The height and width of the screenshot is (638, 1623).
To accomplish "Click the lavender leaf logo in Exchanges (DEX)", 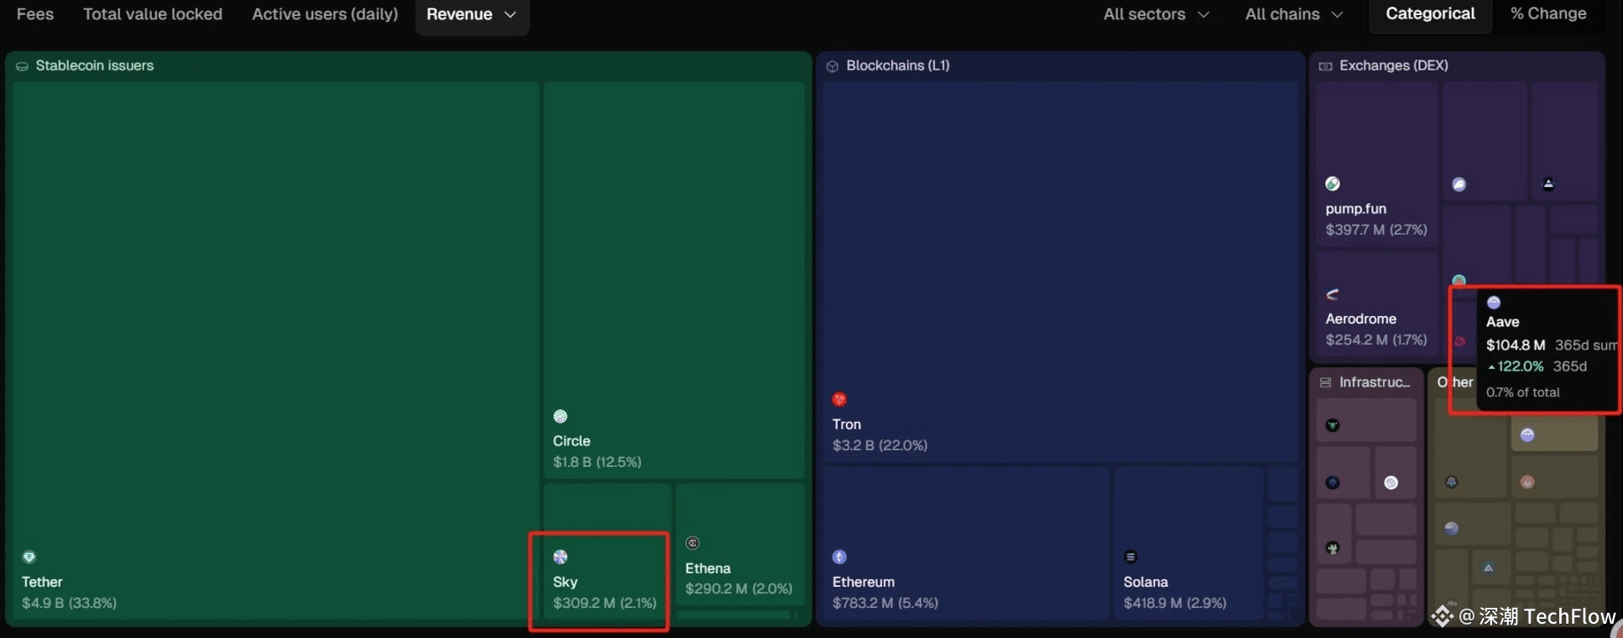I will pyautogui.click(x=1459, y=184).
